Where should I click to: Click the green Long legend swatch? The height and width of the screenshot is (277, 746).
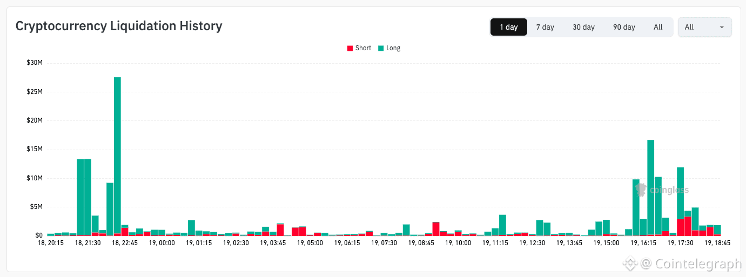381,48
